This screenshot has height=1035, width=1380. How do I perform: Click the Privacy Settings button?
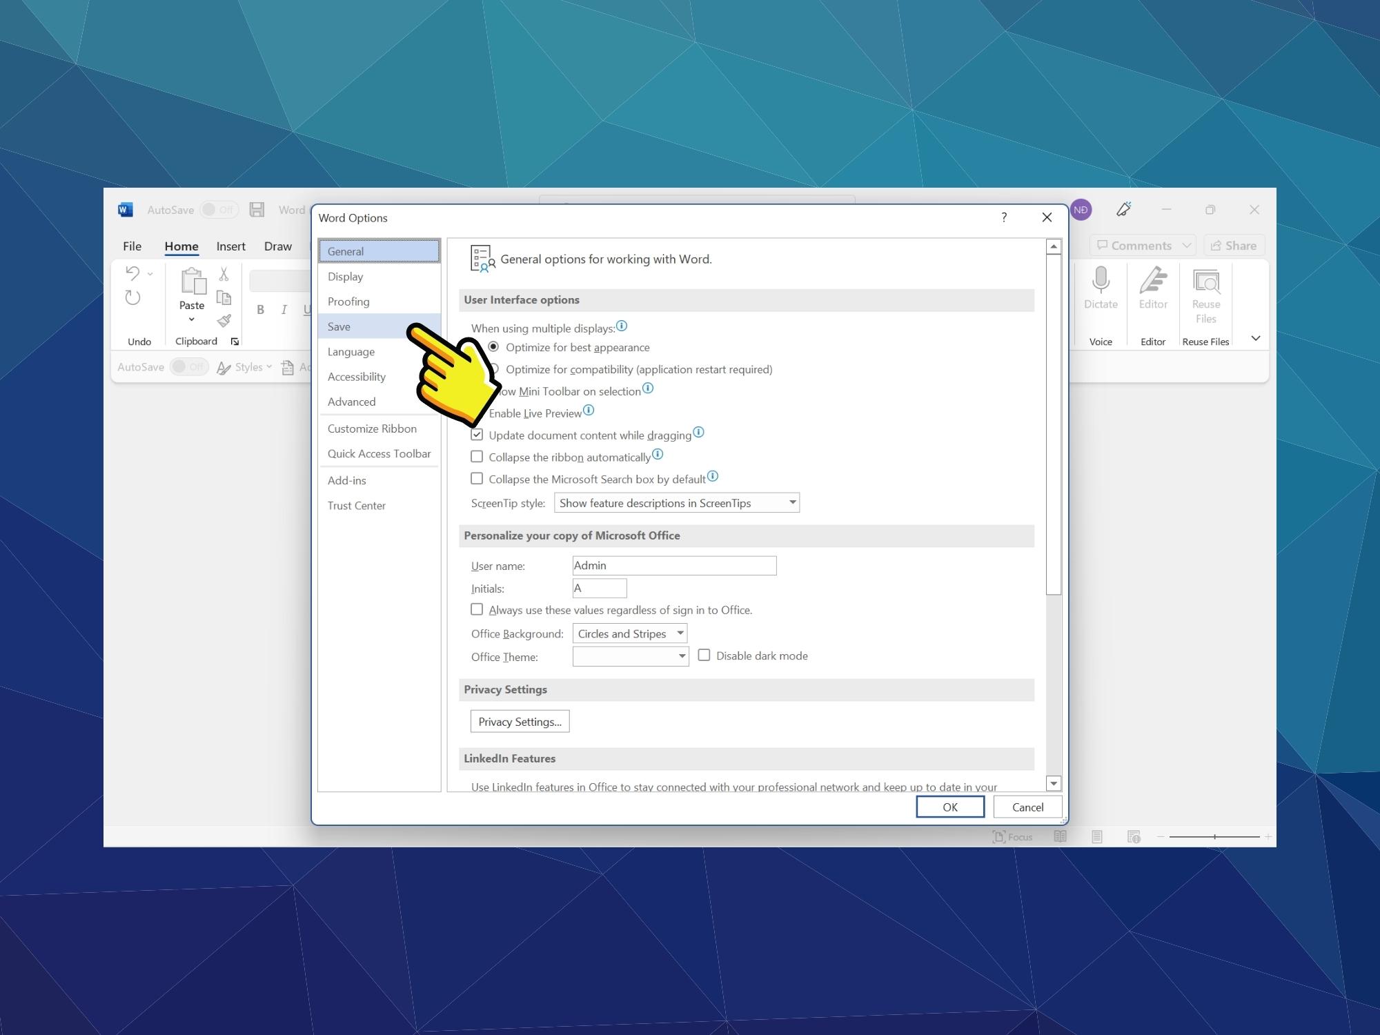pos(520,721)
